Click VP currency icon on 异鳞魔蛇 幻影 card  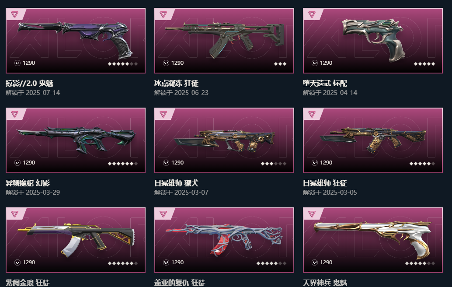pos(17,163)
